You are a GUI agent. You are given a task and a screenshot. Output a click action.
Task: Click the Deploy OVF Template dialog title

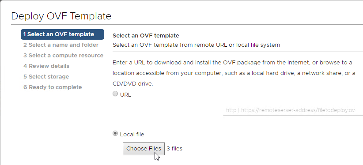tap(61, 16)
